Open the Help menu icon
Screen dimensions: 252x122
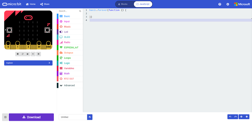[220, 4]
